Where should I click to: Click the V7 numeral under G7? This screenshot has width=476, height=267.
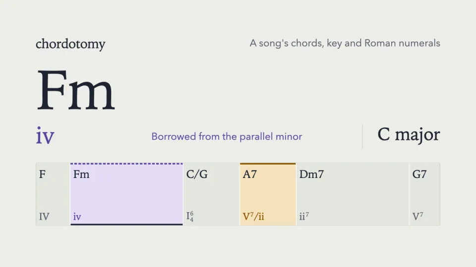(x=417, y=216)
